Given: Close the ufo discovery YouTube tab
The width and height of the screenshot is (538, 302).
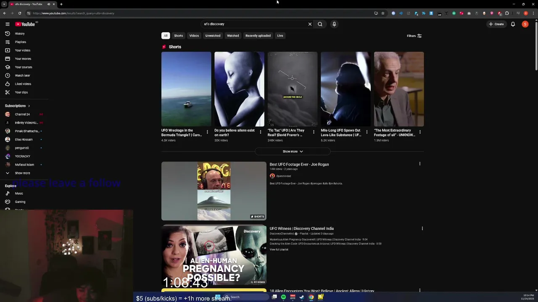Looking at the screenshot, I should 54,4.
